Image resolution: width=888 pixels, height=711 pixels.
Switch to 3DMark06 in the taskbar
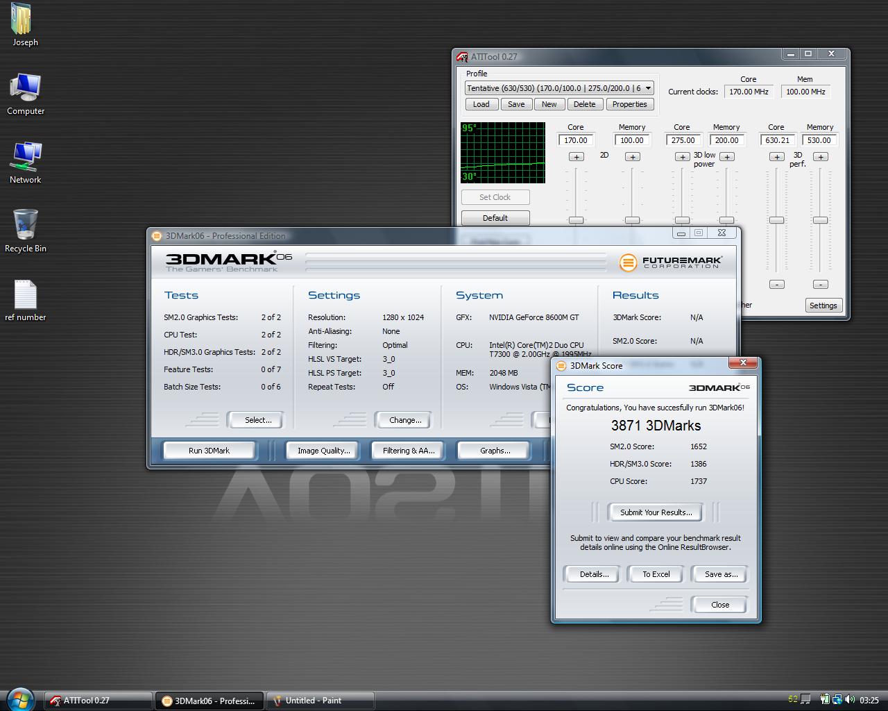[210, 701]
